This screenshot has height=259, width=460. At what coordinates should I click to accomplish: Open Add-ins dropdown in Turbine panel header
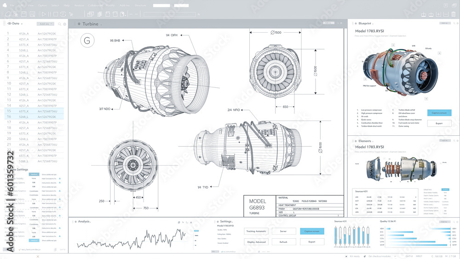pos(328,23)
